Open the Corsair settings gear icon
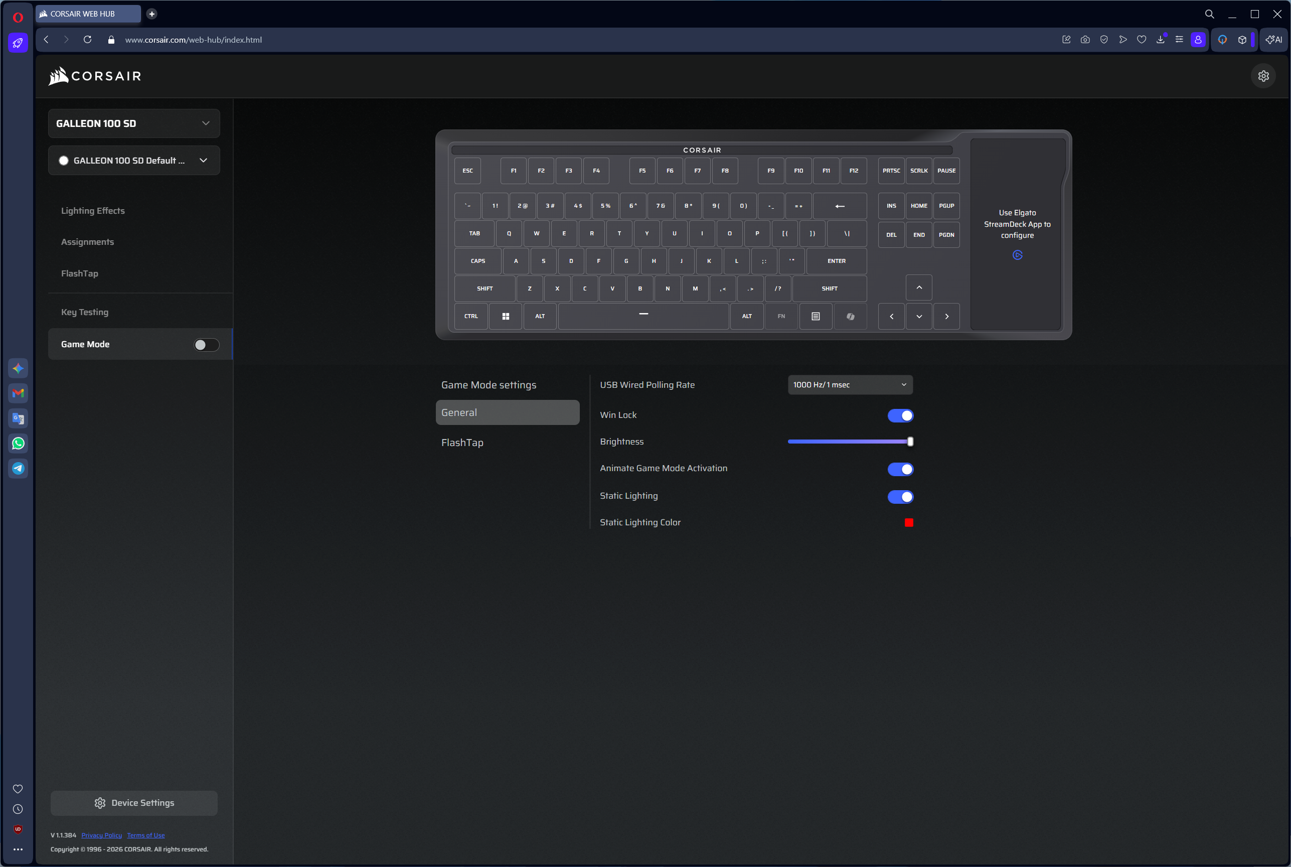This screenshot has height=867, width=1291. pyautogui.click(x=1263, y=76)
